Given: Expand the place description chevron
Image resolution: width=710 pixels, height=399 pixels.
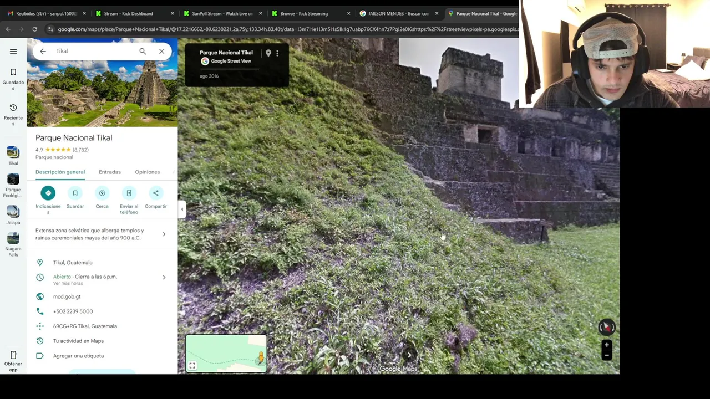Looking at the screenshot, I should tap(164, 234).
